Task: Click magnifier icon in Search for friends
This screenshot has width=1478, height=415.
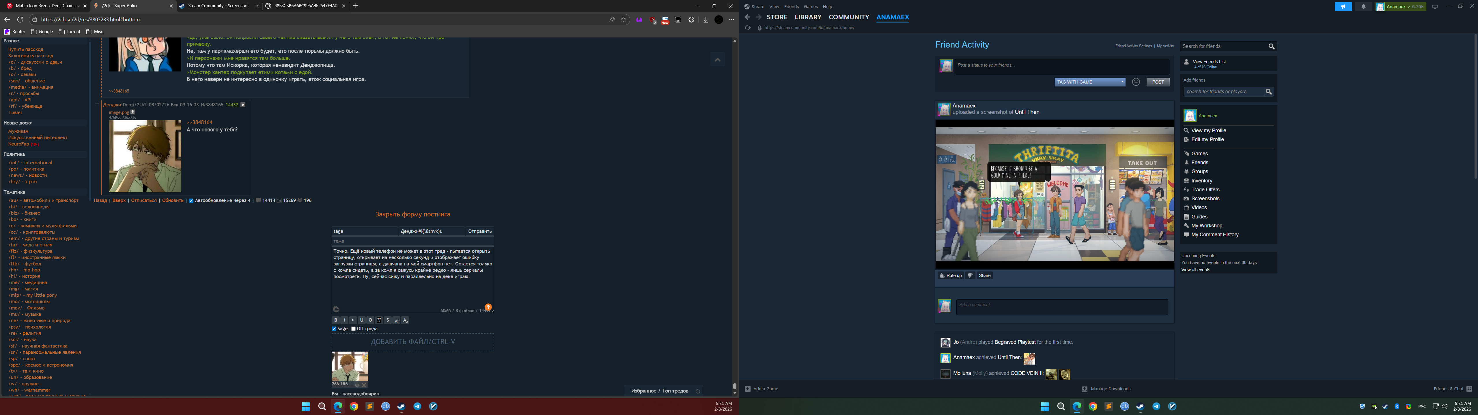Action: (1271, 46)
